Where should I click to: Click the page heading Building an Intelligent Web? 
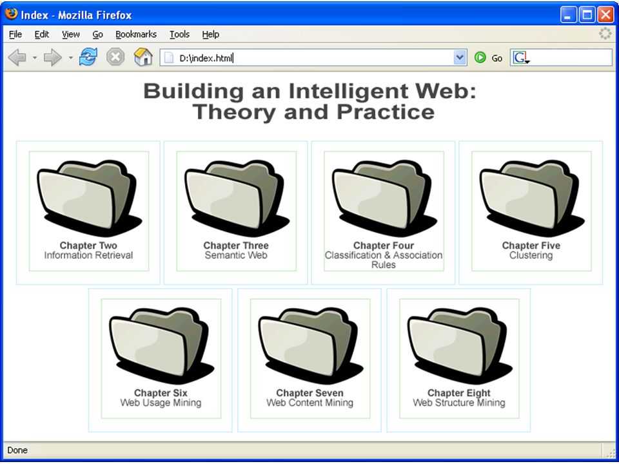click(310, 102)
